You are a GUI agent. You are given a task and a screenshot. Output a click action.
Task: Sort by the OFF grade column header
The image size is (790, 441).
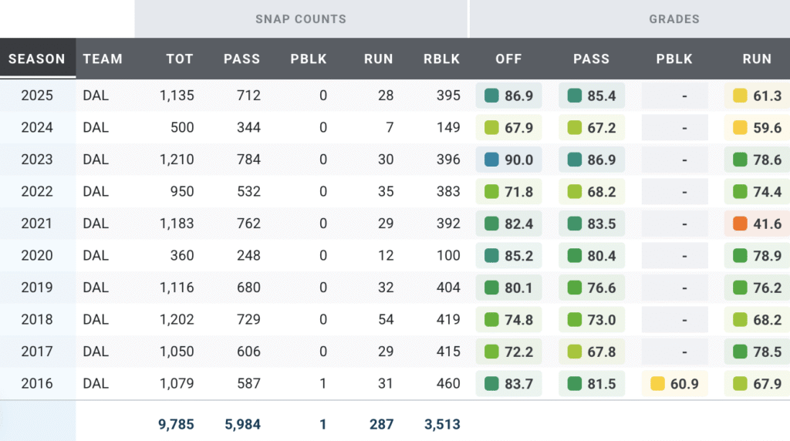click(508, 59)
